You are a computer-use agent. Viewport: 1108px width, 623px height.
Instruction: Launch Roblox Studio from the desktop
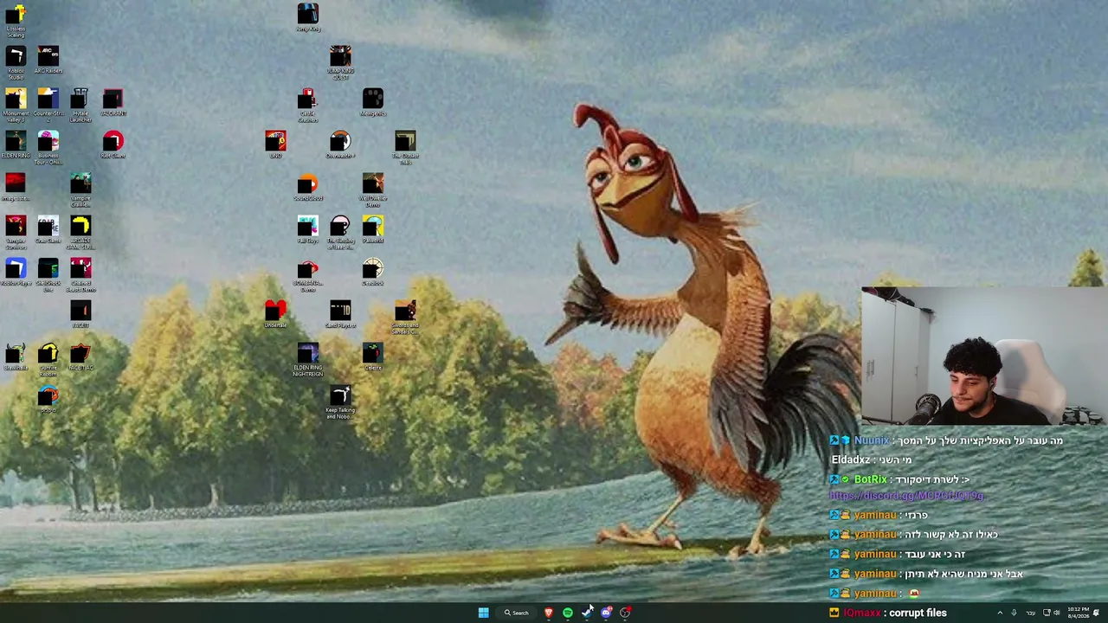(16, 63)
